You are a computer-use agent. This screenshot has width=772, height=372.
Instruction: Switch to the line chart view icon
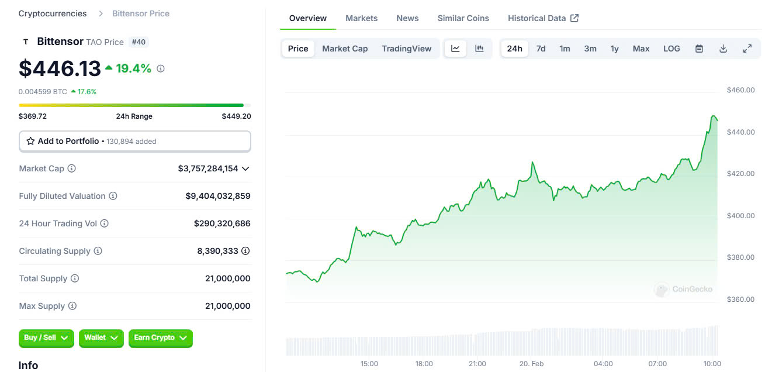[x=455, y=49]
